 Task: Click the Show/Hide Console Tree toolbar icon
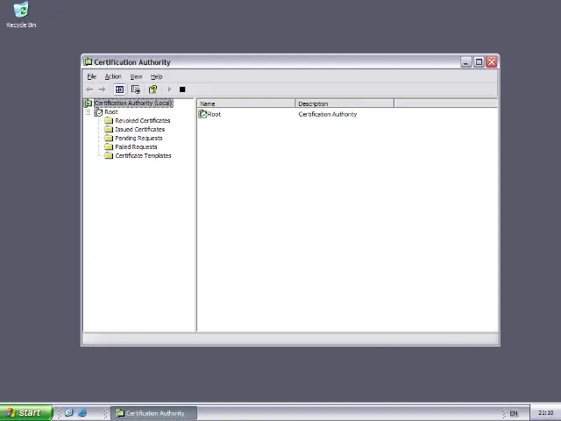pos(120,89)
